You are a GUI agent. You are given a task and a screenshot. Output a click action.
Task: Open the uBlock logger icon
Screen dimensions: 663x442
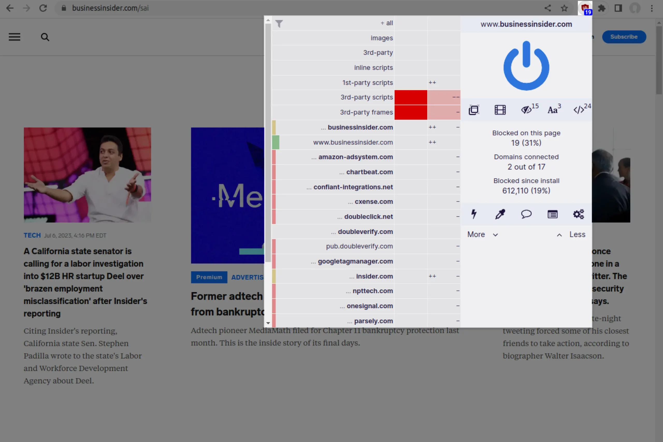(x=552, y=214)
